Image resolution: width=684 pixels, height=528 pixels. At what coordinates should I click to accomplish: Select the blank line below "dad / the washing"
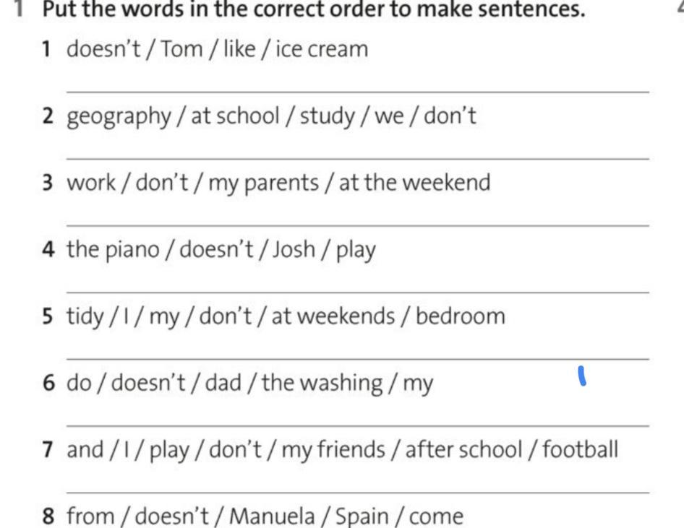[357, 426]
